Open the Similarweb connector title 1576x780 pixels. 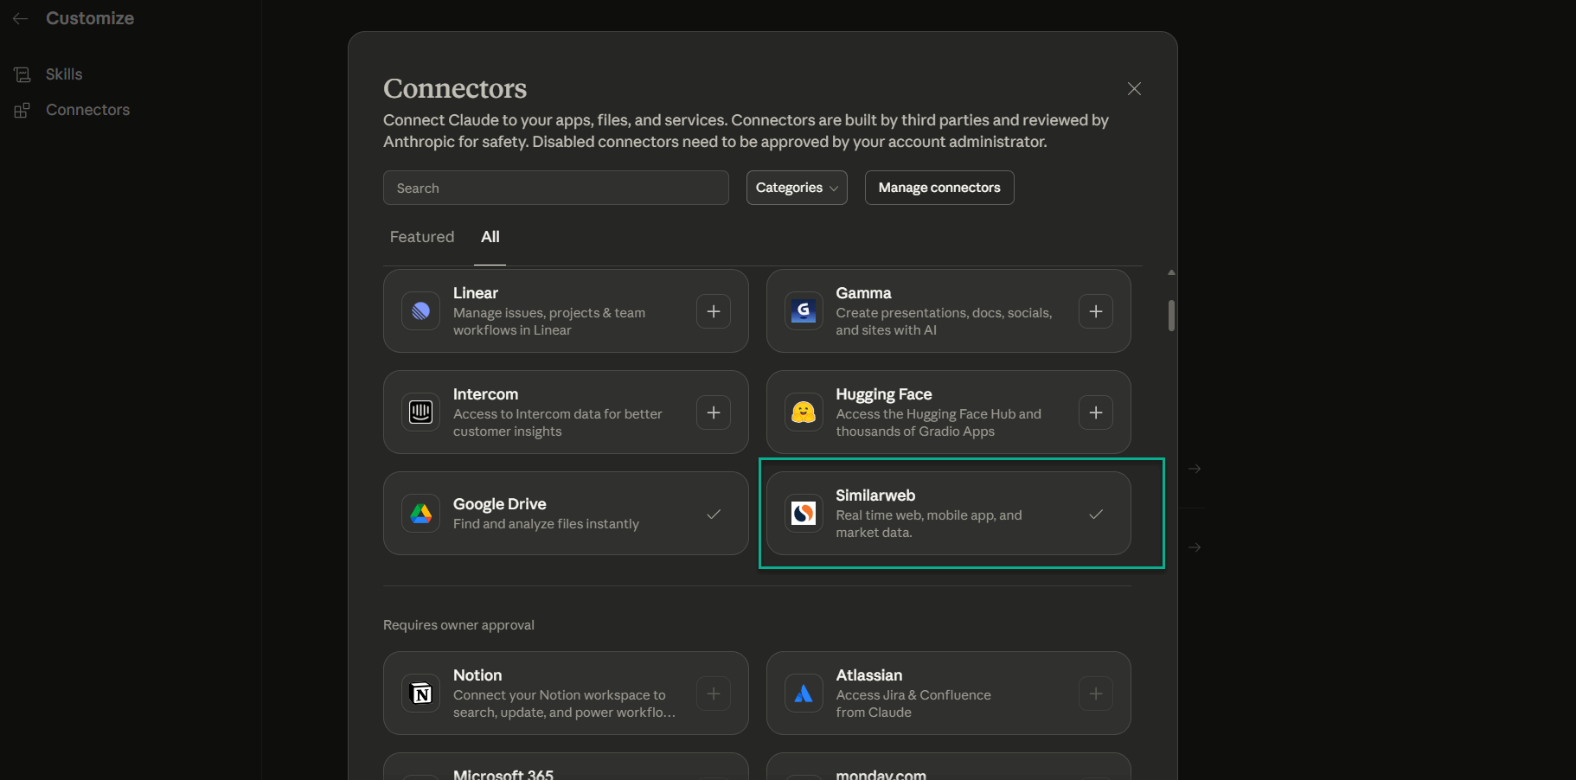[875, 495]
